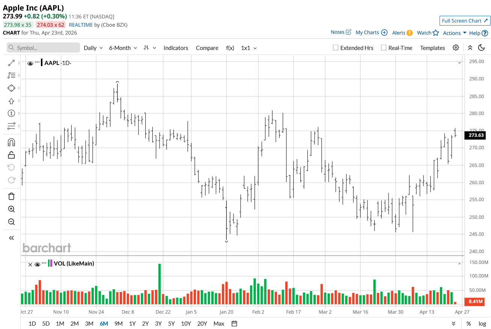Viewport: 491px width, 329px height.
Task: Click the Watch star icon
Action: point(436,33)
